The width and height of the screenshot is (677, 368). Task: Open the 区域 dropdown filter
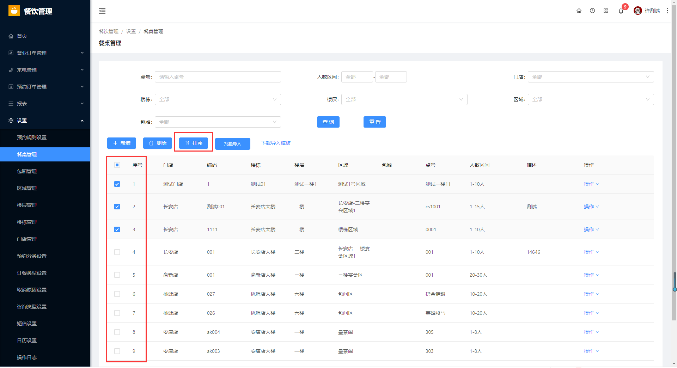591,99
